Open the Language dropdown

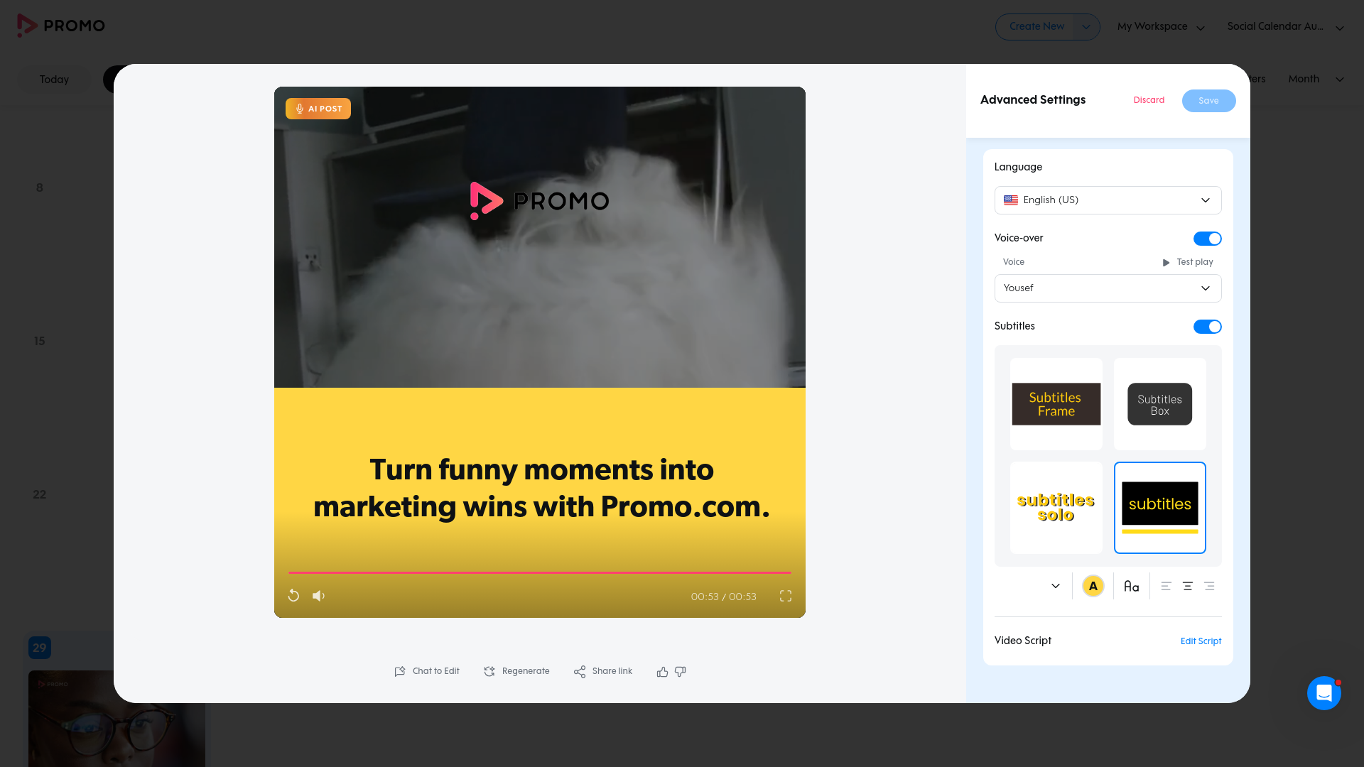1108,200
